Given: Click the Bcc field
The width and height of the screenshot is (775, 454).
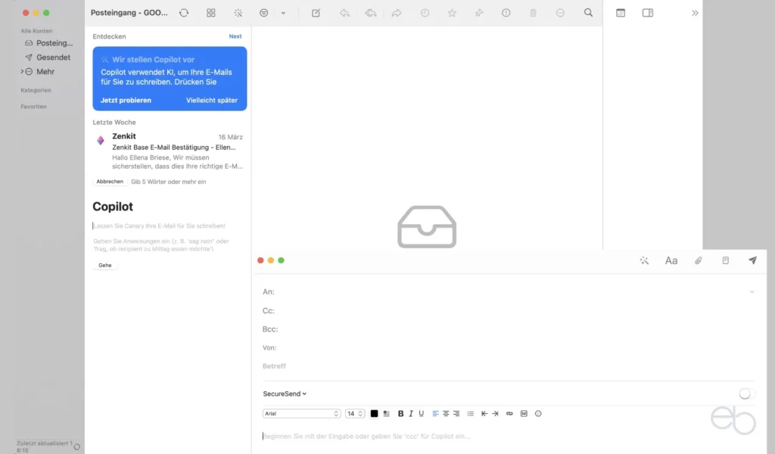Looking at the screenshot, I should [x=509, y=329].
